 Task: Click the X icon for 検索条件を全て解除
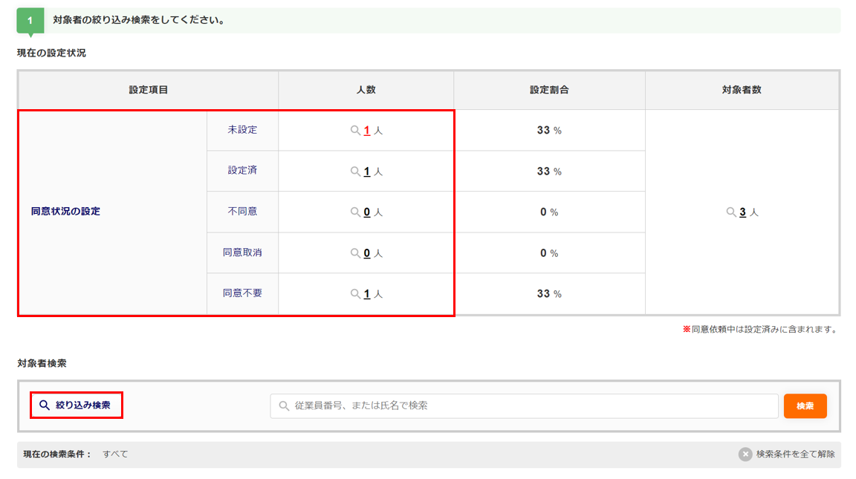click(745, 454)
